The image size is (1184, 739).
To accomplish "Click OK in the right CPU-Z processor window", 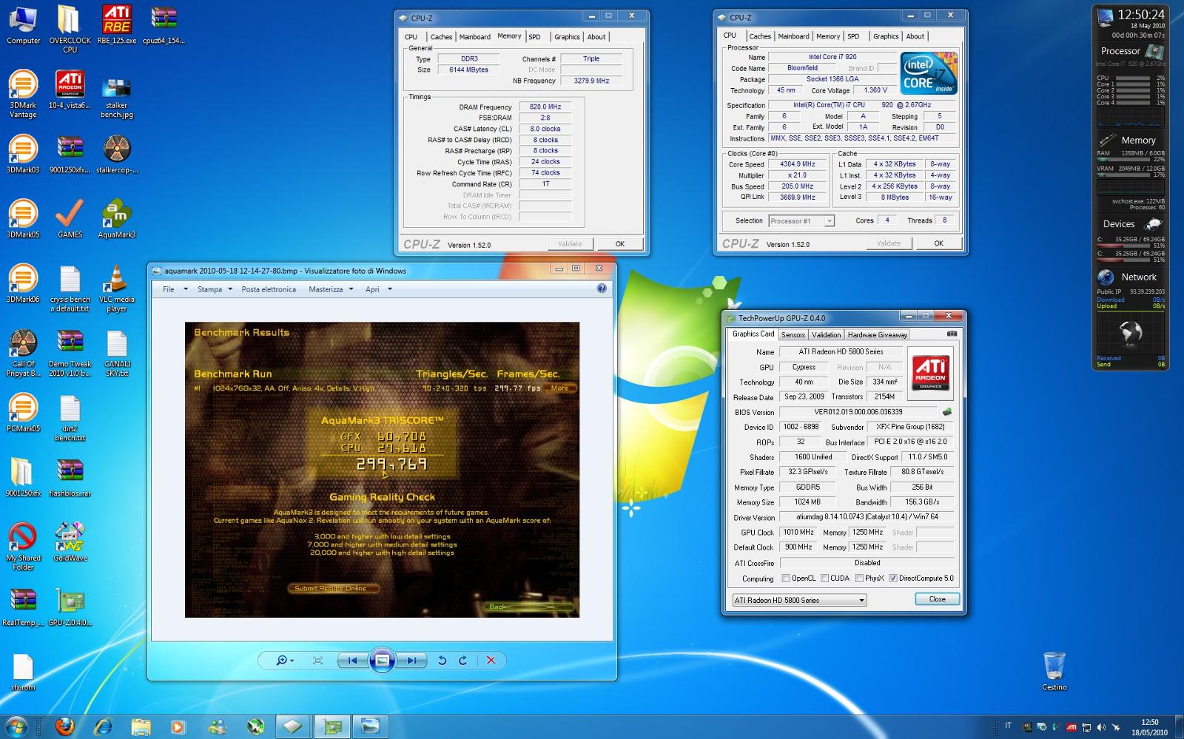I will (x=938, y=243).
